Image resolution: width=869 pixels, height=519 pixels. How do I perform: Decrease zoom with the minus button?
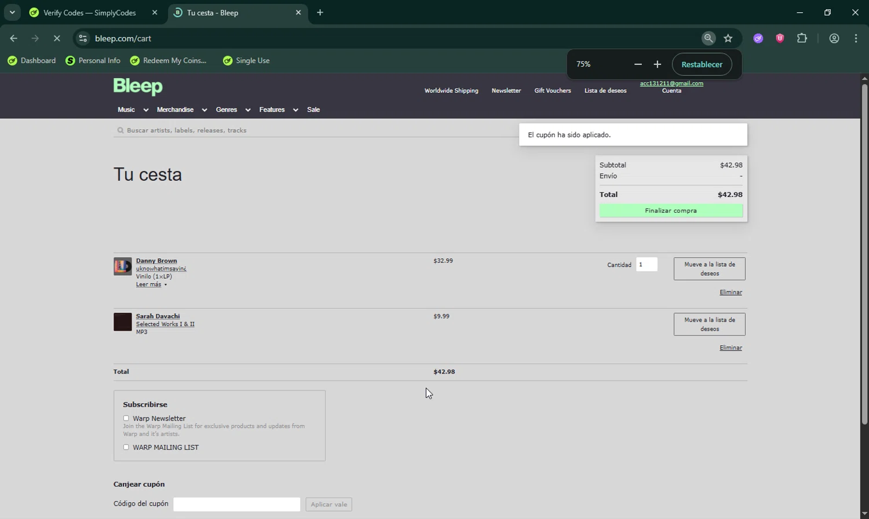[638, 64]
